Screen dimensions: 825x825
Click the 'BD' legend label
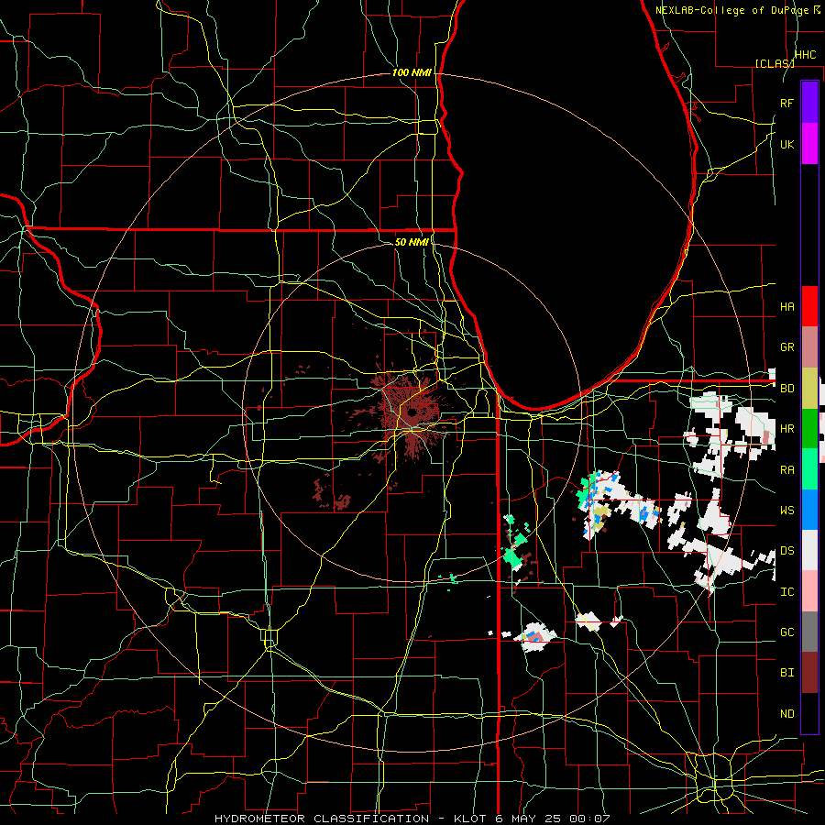786,389
